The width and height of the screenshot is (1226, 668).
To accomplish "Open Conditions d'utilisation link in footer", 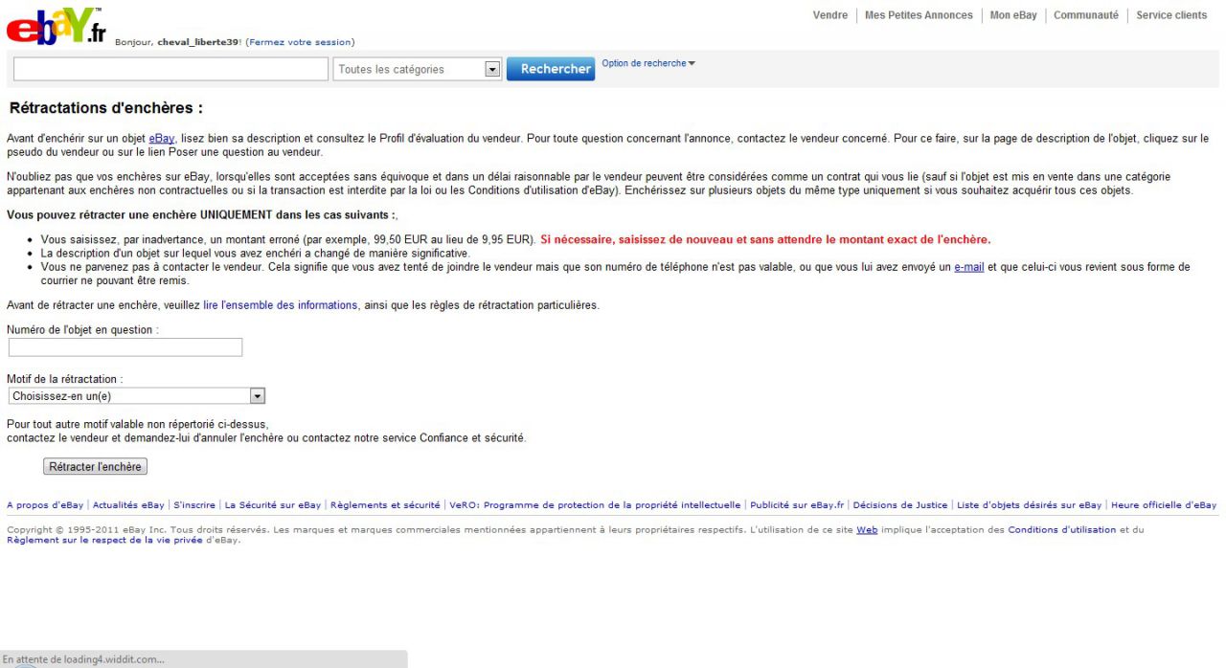I will click(x=1061, y=530).
